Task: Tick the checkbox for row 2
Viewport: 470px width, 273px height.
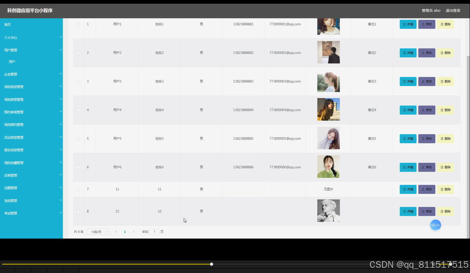Action: tap(78, 53)
